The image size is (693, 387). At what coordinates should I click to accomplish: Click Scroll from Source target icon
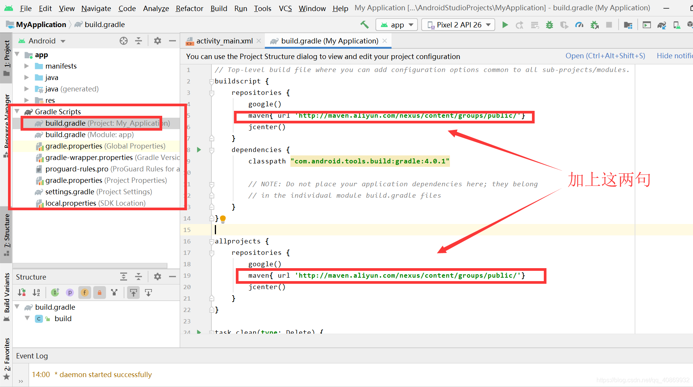point(124,41)
